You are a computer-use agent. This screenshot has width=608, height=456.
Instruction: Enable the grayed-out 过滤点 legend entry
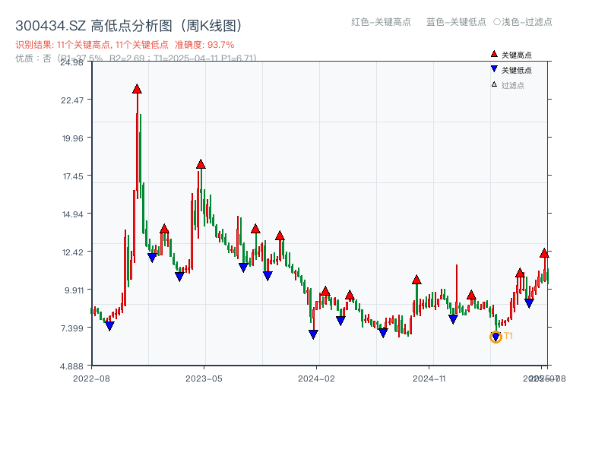point(508,86)
